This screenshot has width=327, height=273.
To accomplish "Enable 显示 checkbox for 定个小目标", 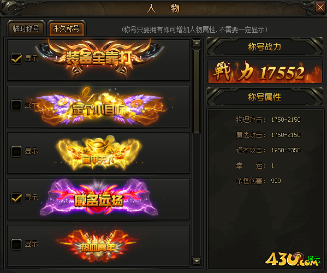I will [x=16, y=105].
